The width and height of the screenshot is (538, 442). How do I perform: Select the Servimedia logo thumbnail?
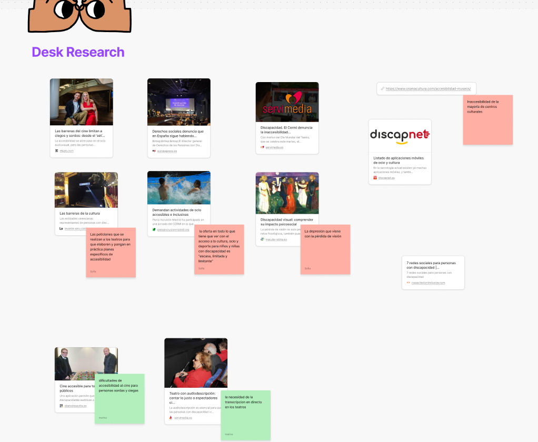(x=287, y=102)
